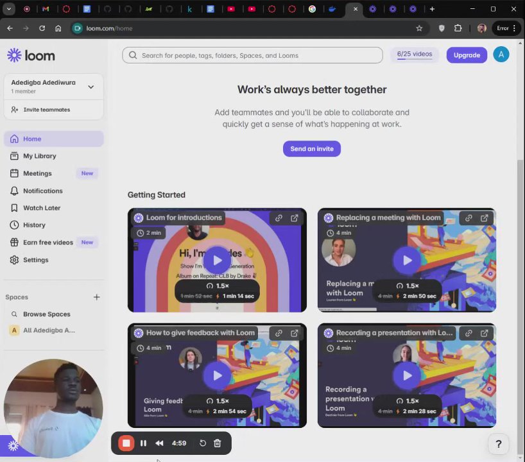Rewind the recording
This screenshot has height=462, width=525.
159,443
